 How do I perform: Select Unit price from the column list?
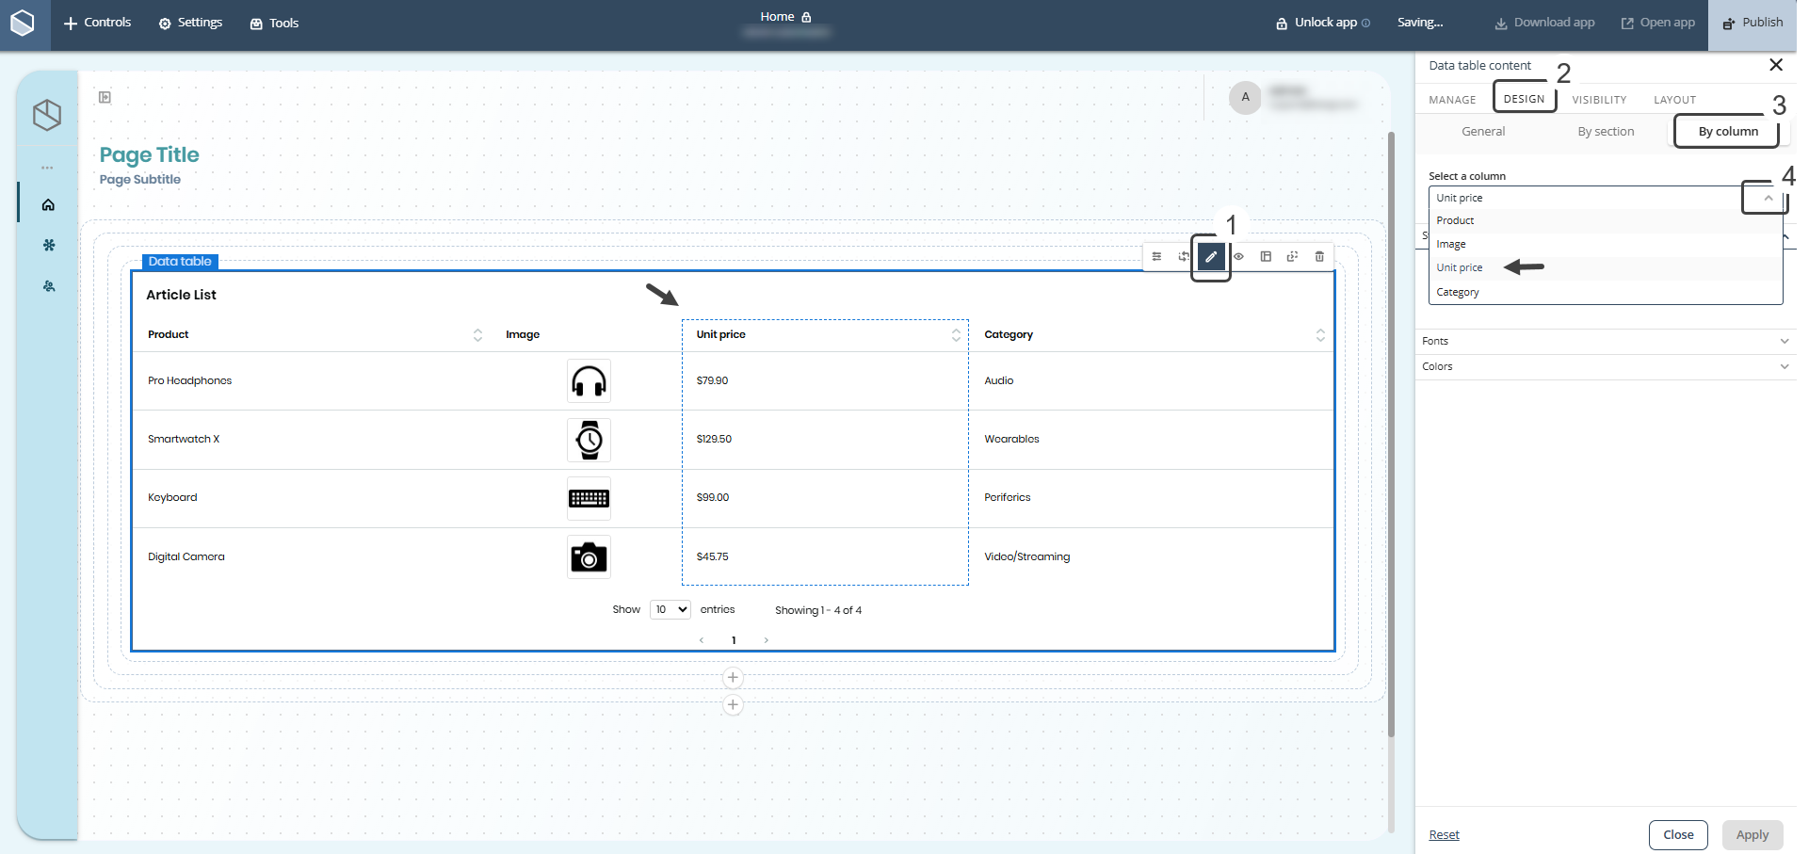[1460, 267]
